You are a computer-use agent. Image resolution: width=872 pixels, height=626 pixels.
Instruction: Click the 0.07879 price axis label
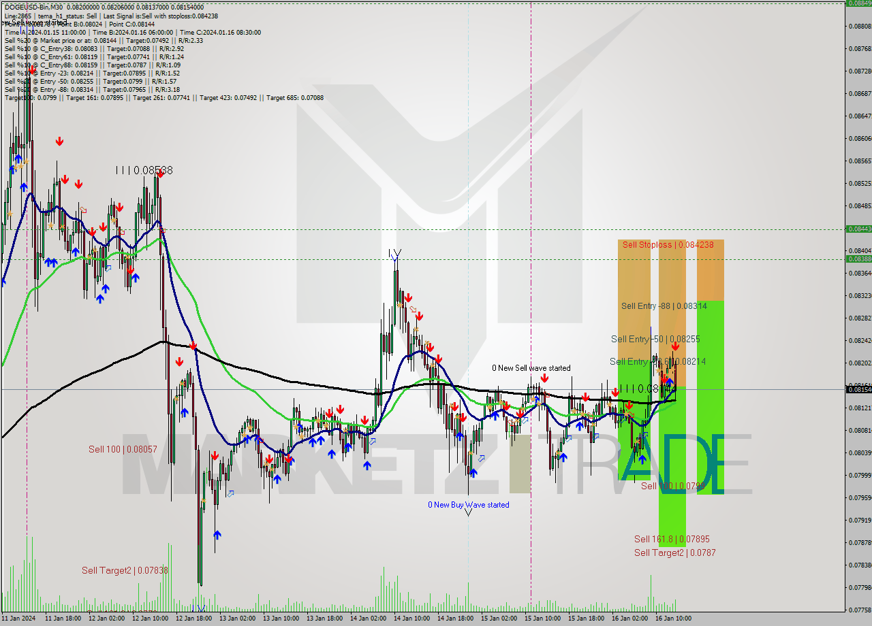coord(860,542)
